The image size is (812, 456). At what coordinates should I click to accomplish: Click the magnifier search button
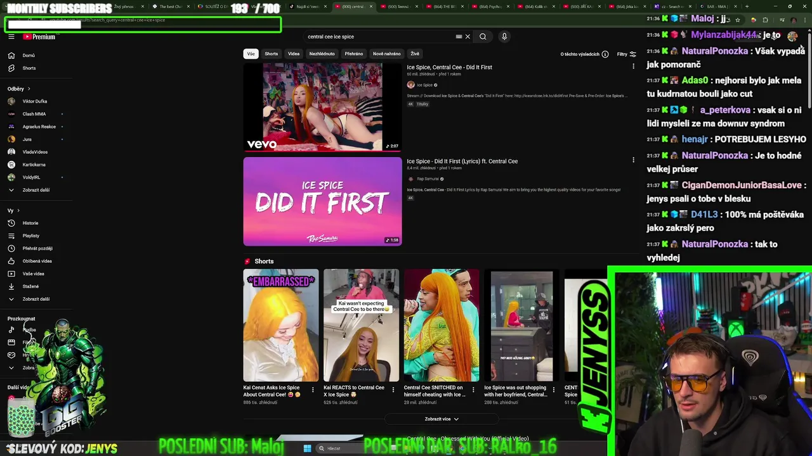tap(483, 37)
